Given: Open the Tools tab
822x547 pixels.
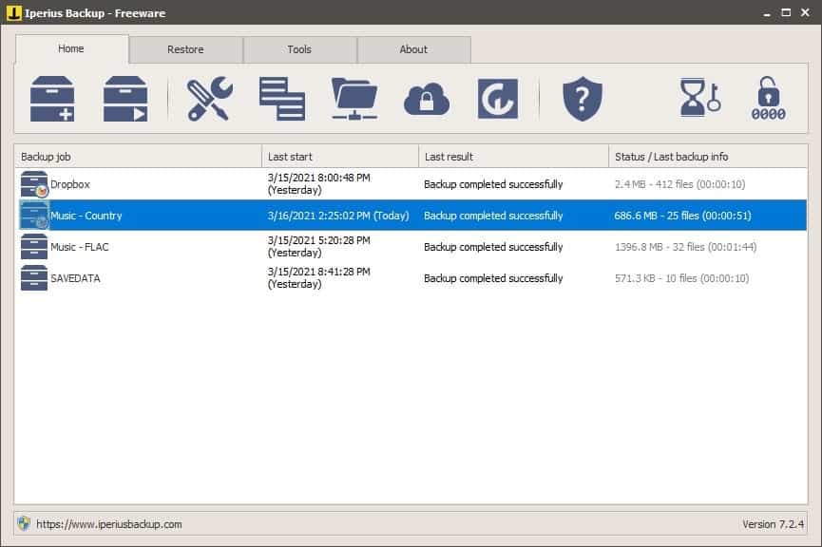Looking at the screenshot, I should pyautogui.click(x=299, y=49).
